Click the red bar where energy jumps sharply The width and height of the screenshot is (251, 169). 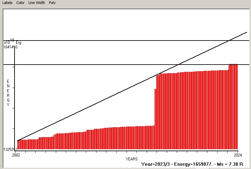tap(155, 119)
